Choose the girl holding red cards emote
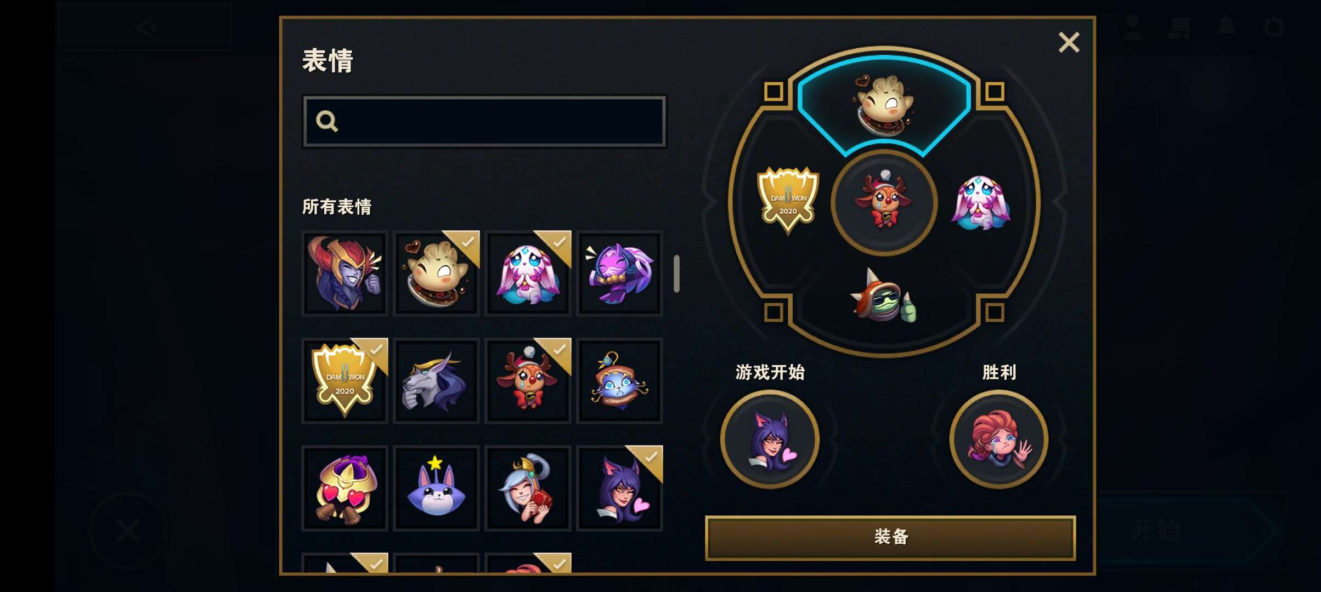Screen dimensions: 1321x592 [x=528, y=488]
